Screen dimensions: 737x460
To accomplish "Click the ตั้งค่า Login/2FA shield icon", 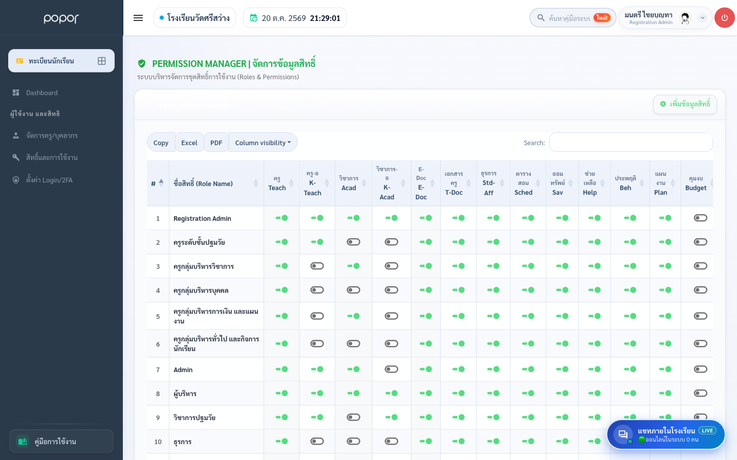I will (16, 180).
